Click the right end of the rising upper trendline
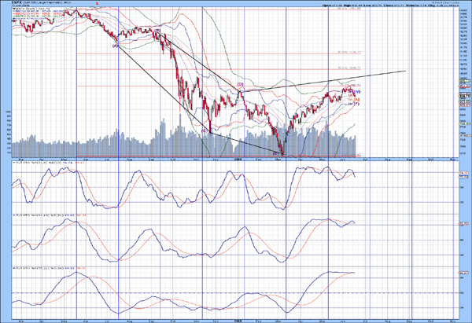Image resolution: width=472 pixels, height=323 pixels. coord(406,72)
